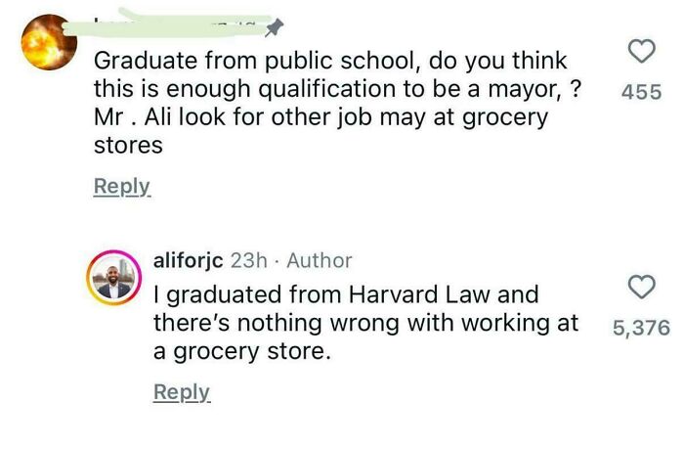Open the aliforjc username profile link
The width and height of the screenshot is (684, 449).
tap(188, 260)
